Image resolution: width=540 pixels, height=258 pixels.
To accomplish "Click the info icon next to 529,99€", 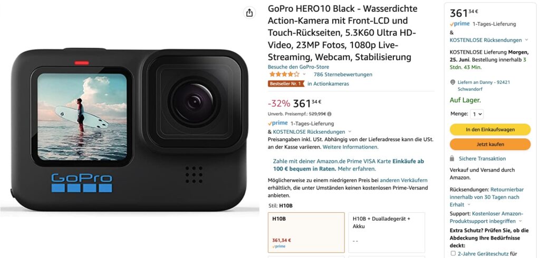I will 329,114.
